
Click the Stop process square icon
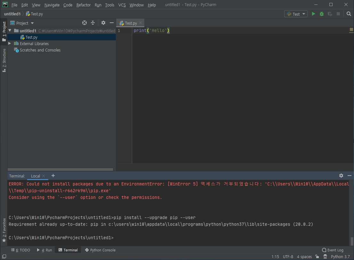[338, 14]
